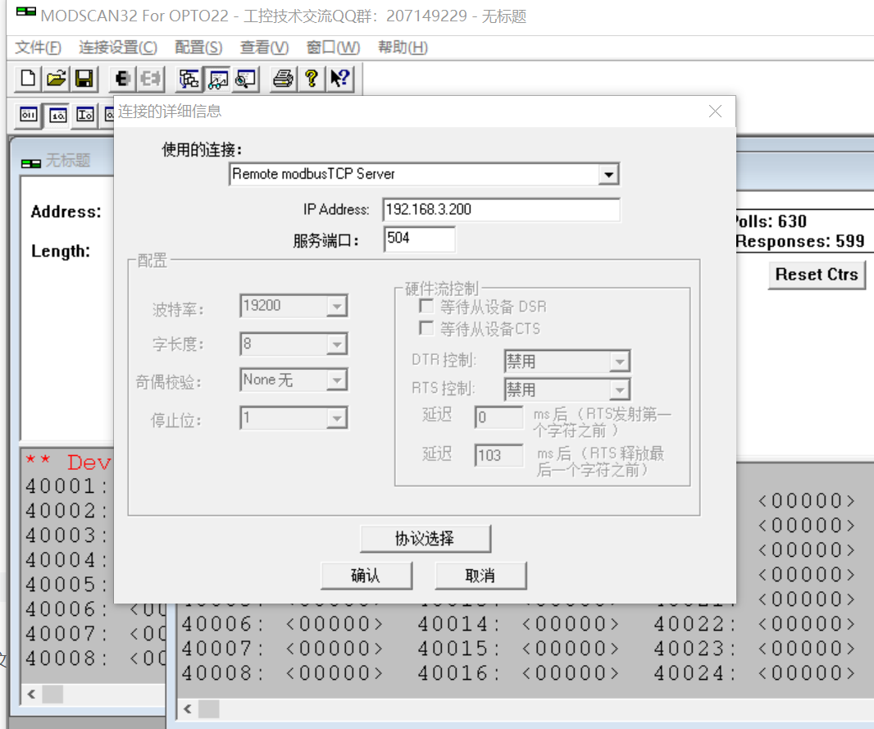Click the Responses: 599 counter
874x729 pixels.
point(800,241)
